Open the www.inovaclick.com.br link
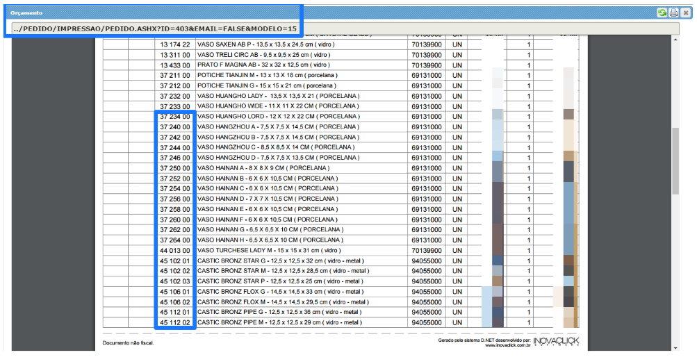This screenshot has height=364, width=697. tap(508, 345)
